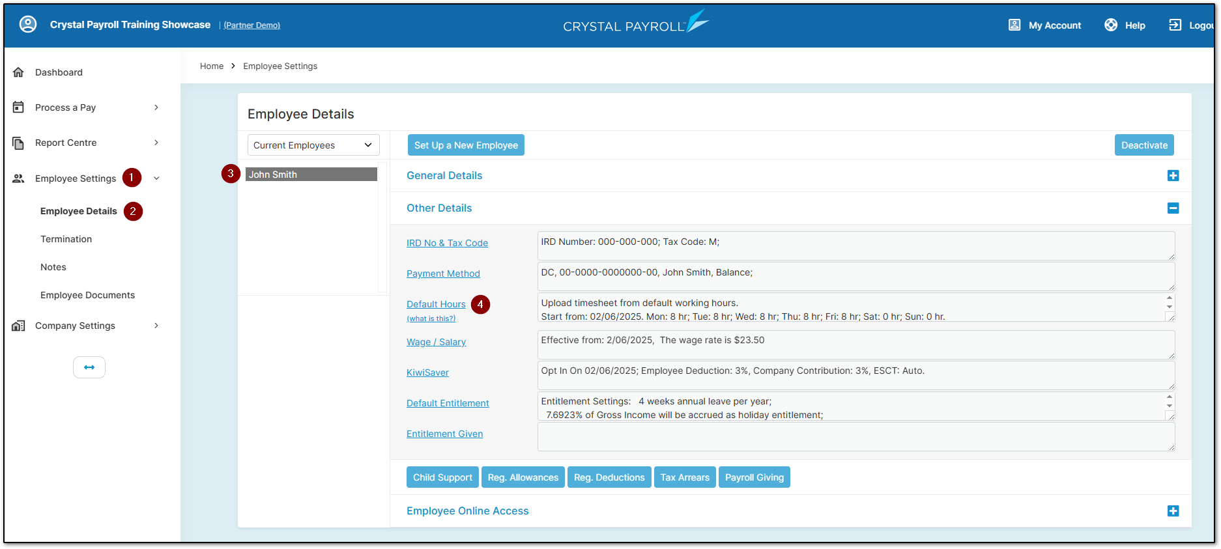Open the Company Settings menu
This screenshot has height=549, width=1221.
(75, 326)
